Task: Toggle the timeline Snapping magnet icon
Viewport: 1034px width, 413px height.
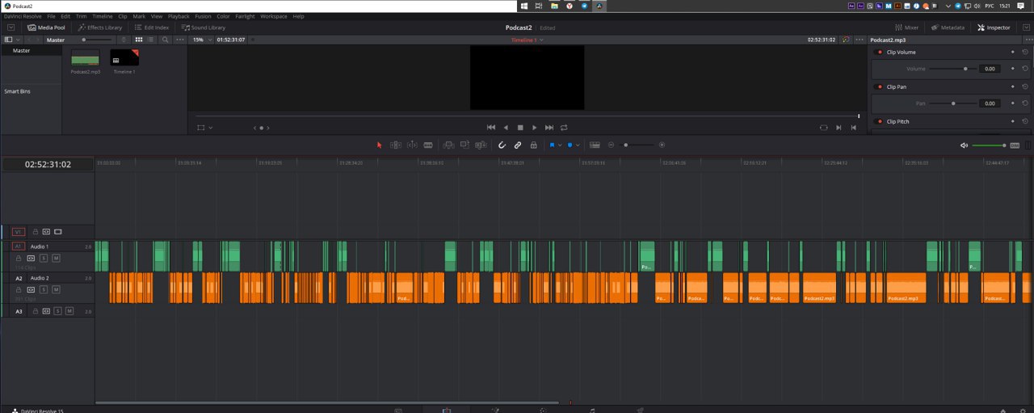Action: (502, 145)
